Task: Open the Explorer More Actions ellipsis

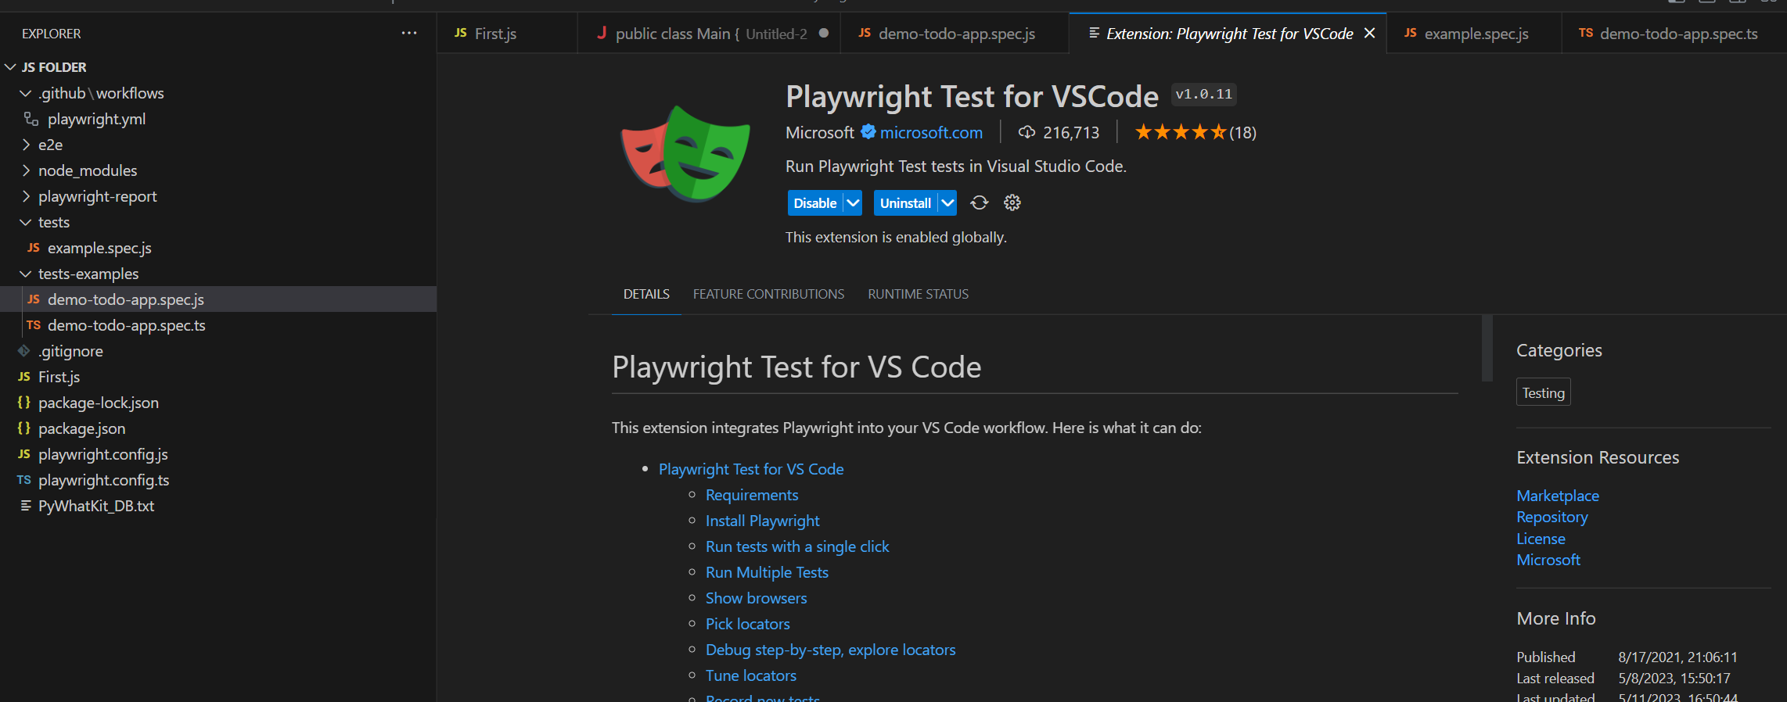Action: pyautogui.click(x=409, y=33)
